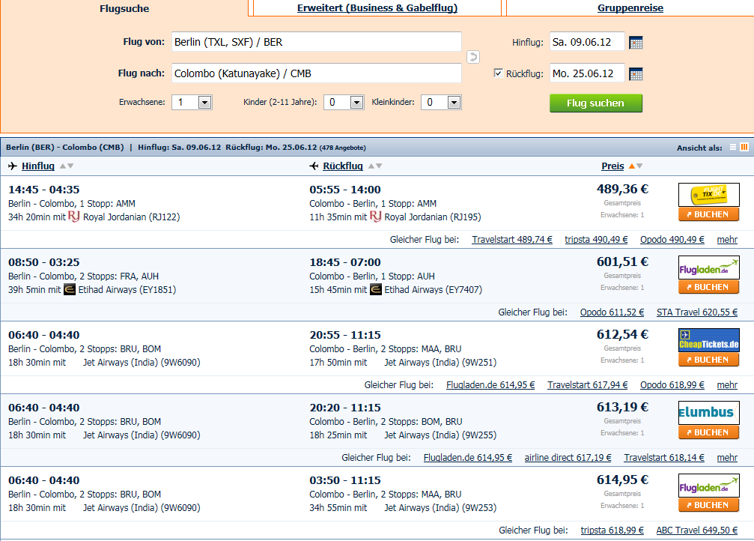The height and width of the screenshot is (541, 754).
Task: Open Erweitert (Business & Gabelflug) tab
Action: (x=377, y=7)
